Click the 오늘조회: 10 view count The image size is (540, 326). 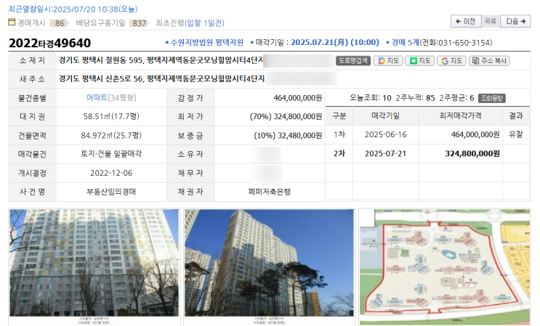tap(370, 98)
